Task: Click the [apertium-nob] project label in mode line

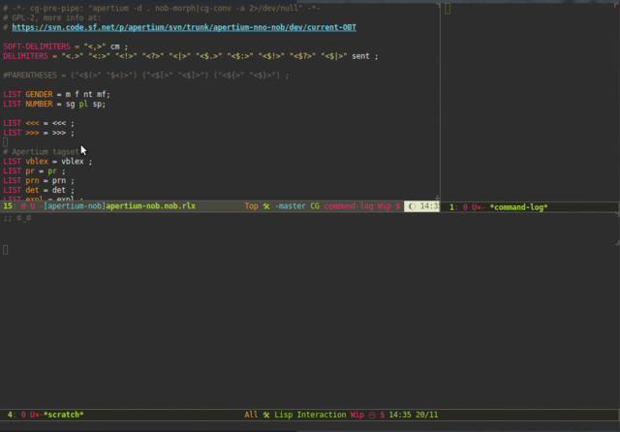Action: click(x=74, y=206)
